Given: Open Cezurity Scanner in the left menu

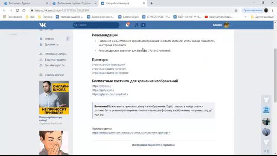Looking at the screenshot, I should coord(54,75).
